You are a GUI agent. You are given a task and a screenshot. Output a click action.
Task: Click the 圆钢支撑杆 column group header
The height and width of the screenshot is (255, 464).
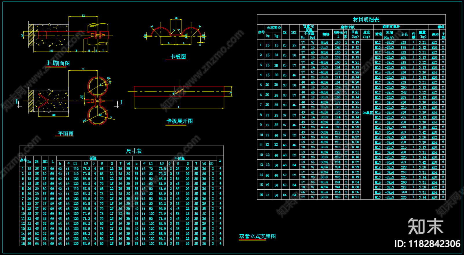(391, 27)
